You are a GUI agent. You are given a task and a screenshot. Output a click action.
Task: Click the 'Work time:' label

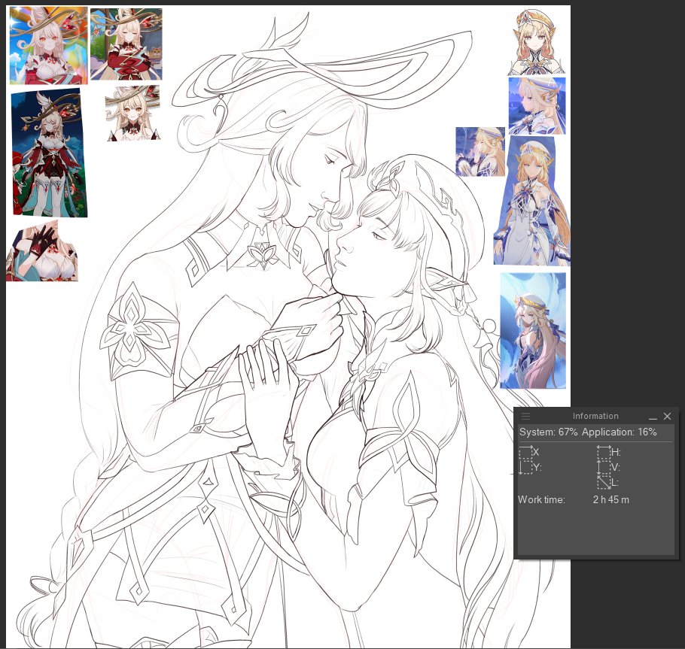(x=541, y=500)
